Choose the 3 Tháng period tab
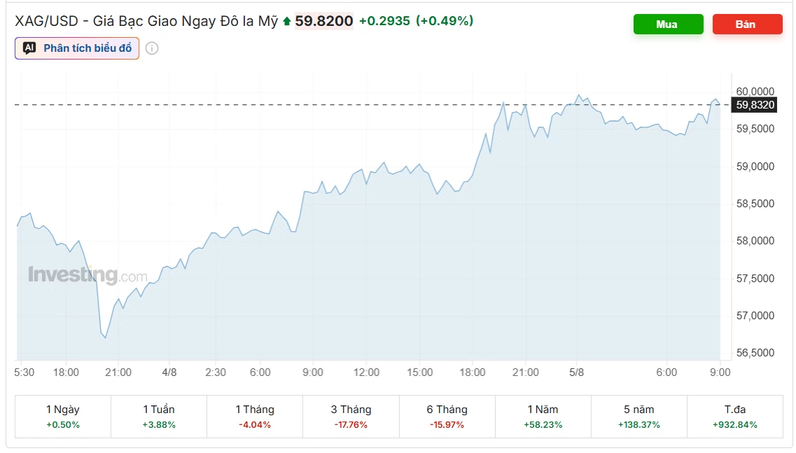 [351, 417]
